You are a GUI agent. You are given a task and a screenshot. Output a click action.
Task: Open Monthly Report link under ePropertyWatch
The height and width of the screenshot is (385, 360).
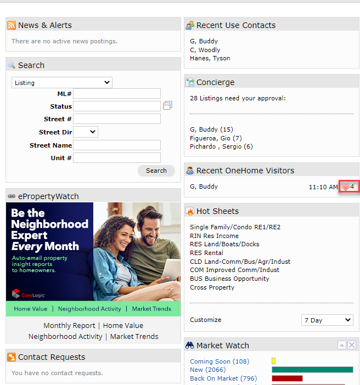click(69, 326)
